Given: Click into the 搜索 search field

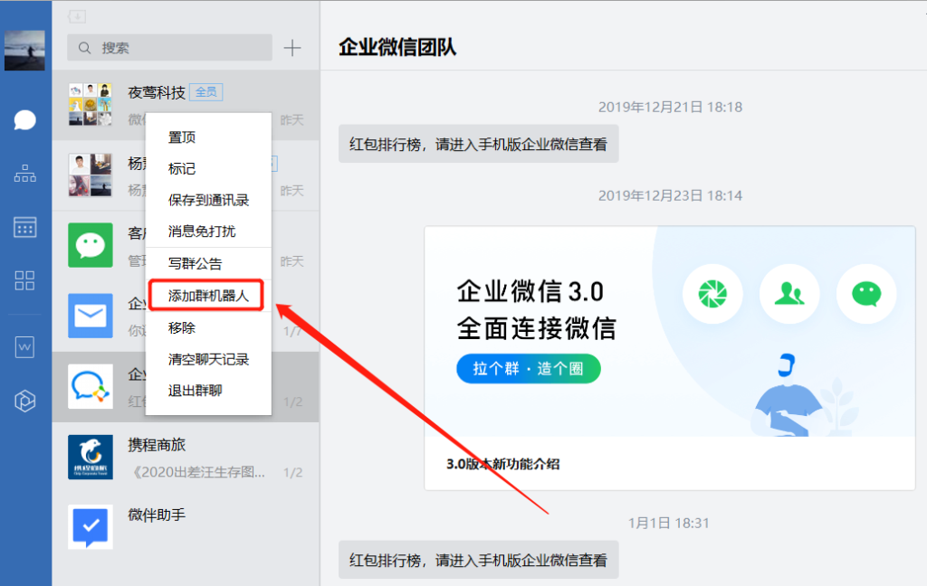Looking at the screenshot, I should point(169,48).
